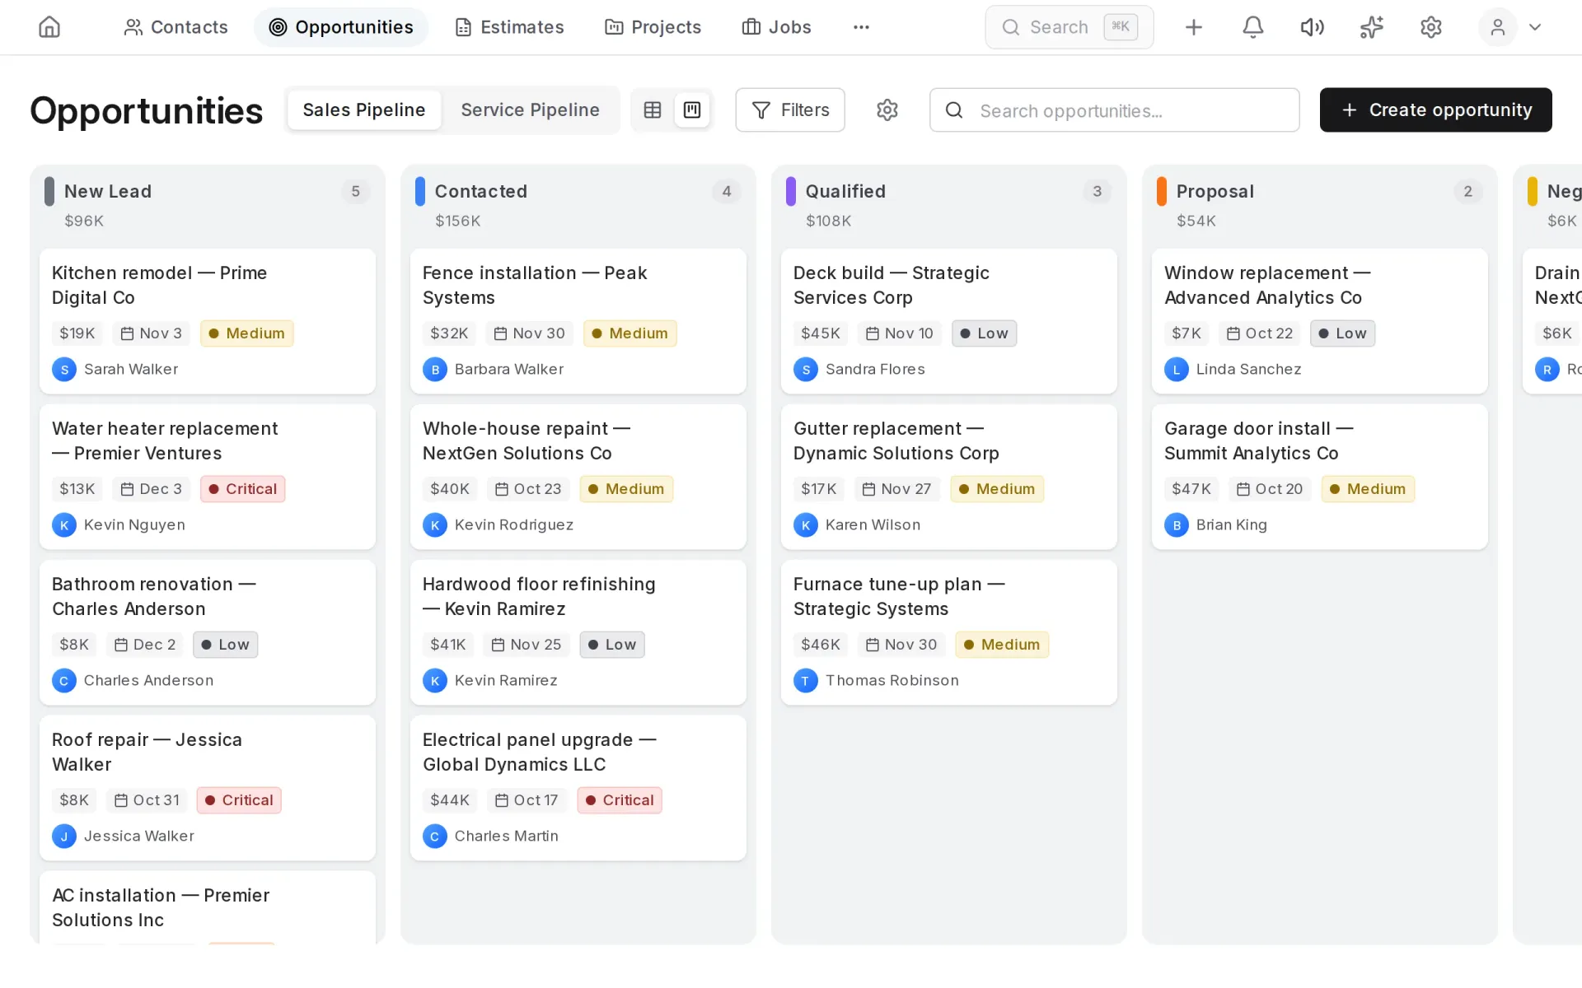Click Linda Sanchez's avatar badge
Screen dimensions: 1582x988
point(1177,370)
